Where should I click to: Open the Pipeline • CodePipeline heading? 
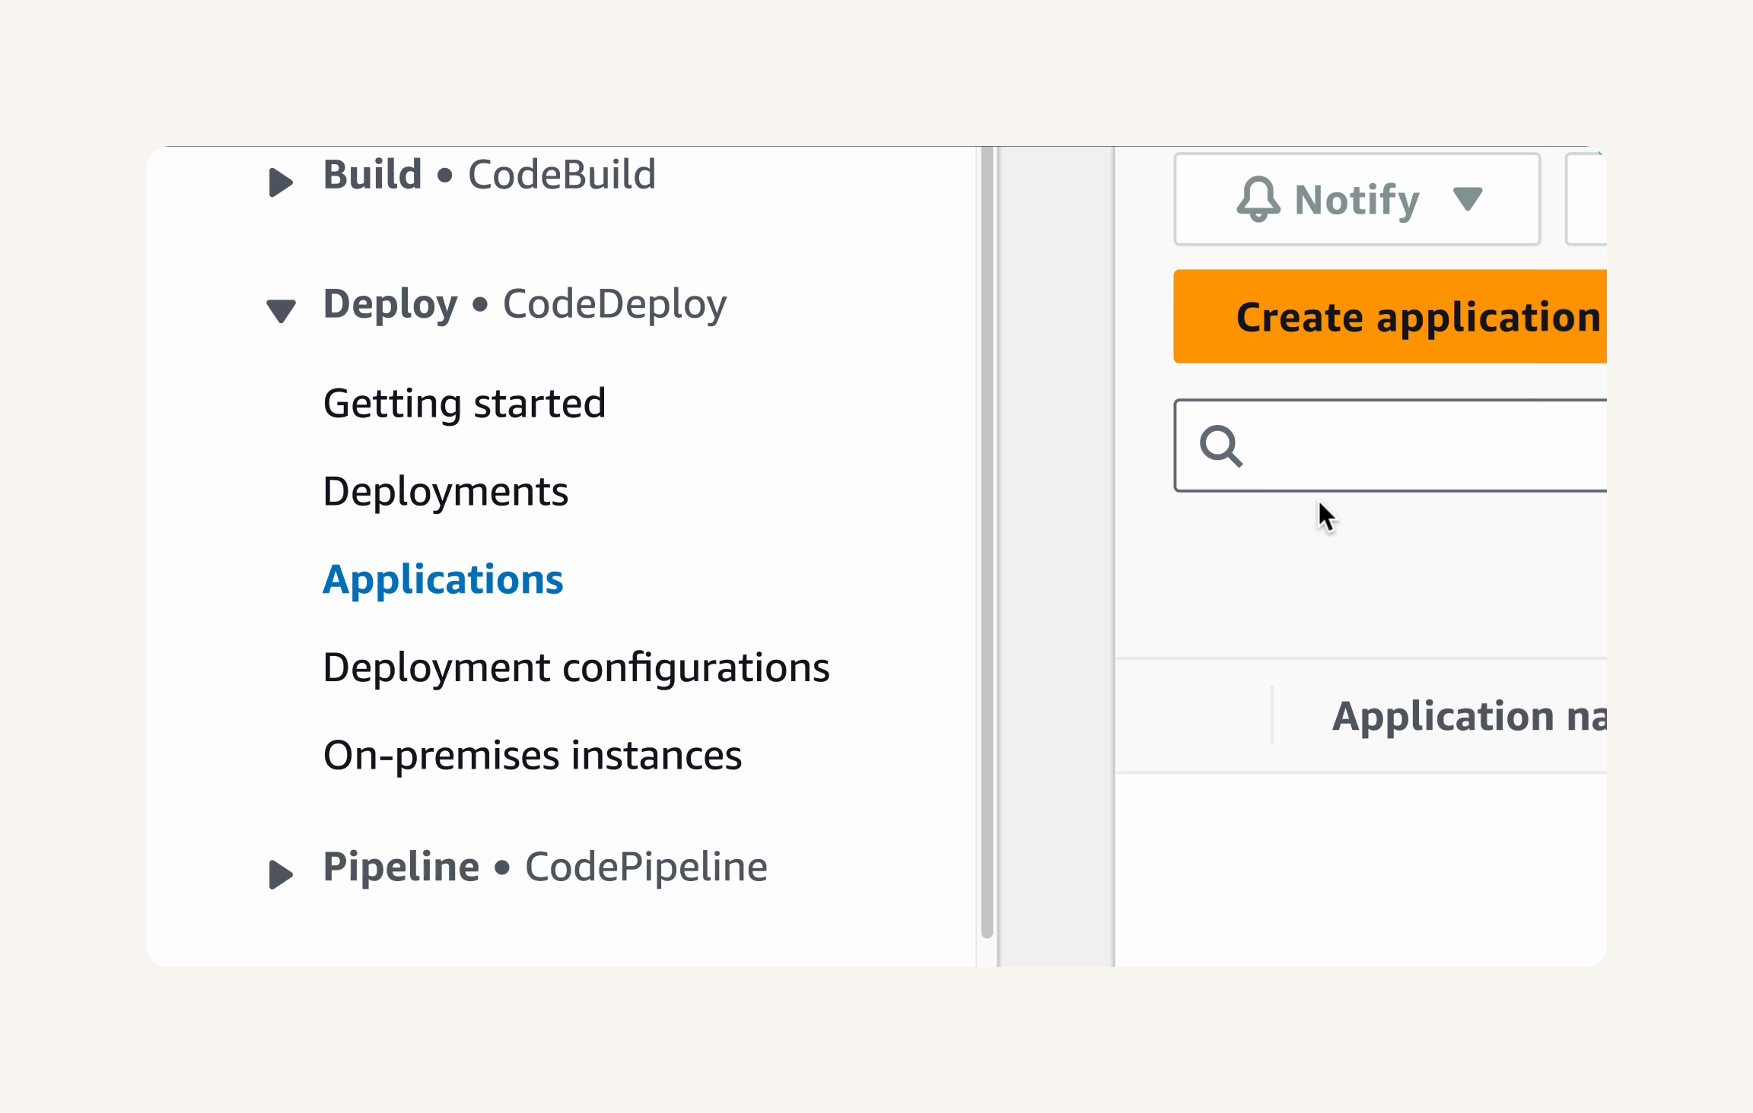click(x=546, y=867)
